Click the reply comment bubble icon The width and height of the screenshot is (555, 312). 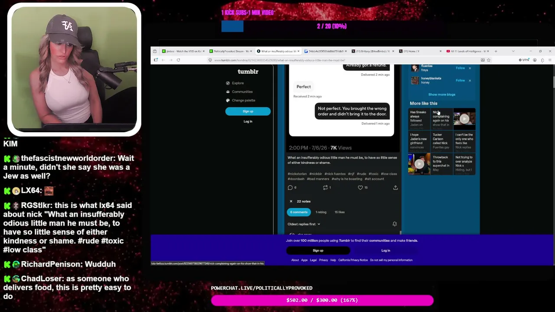pyautogui.click(x=290, y=188)
